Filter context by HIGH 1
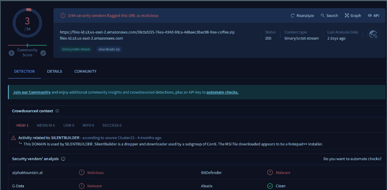This screenshot has width=387, height=190. click(22, 125)
